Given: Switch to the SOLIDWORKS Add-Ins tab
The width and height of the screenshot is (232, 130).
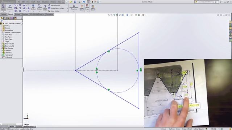Looking at the screenshot, I should (x=37, y=14).
